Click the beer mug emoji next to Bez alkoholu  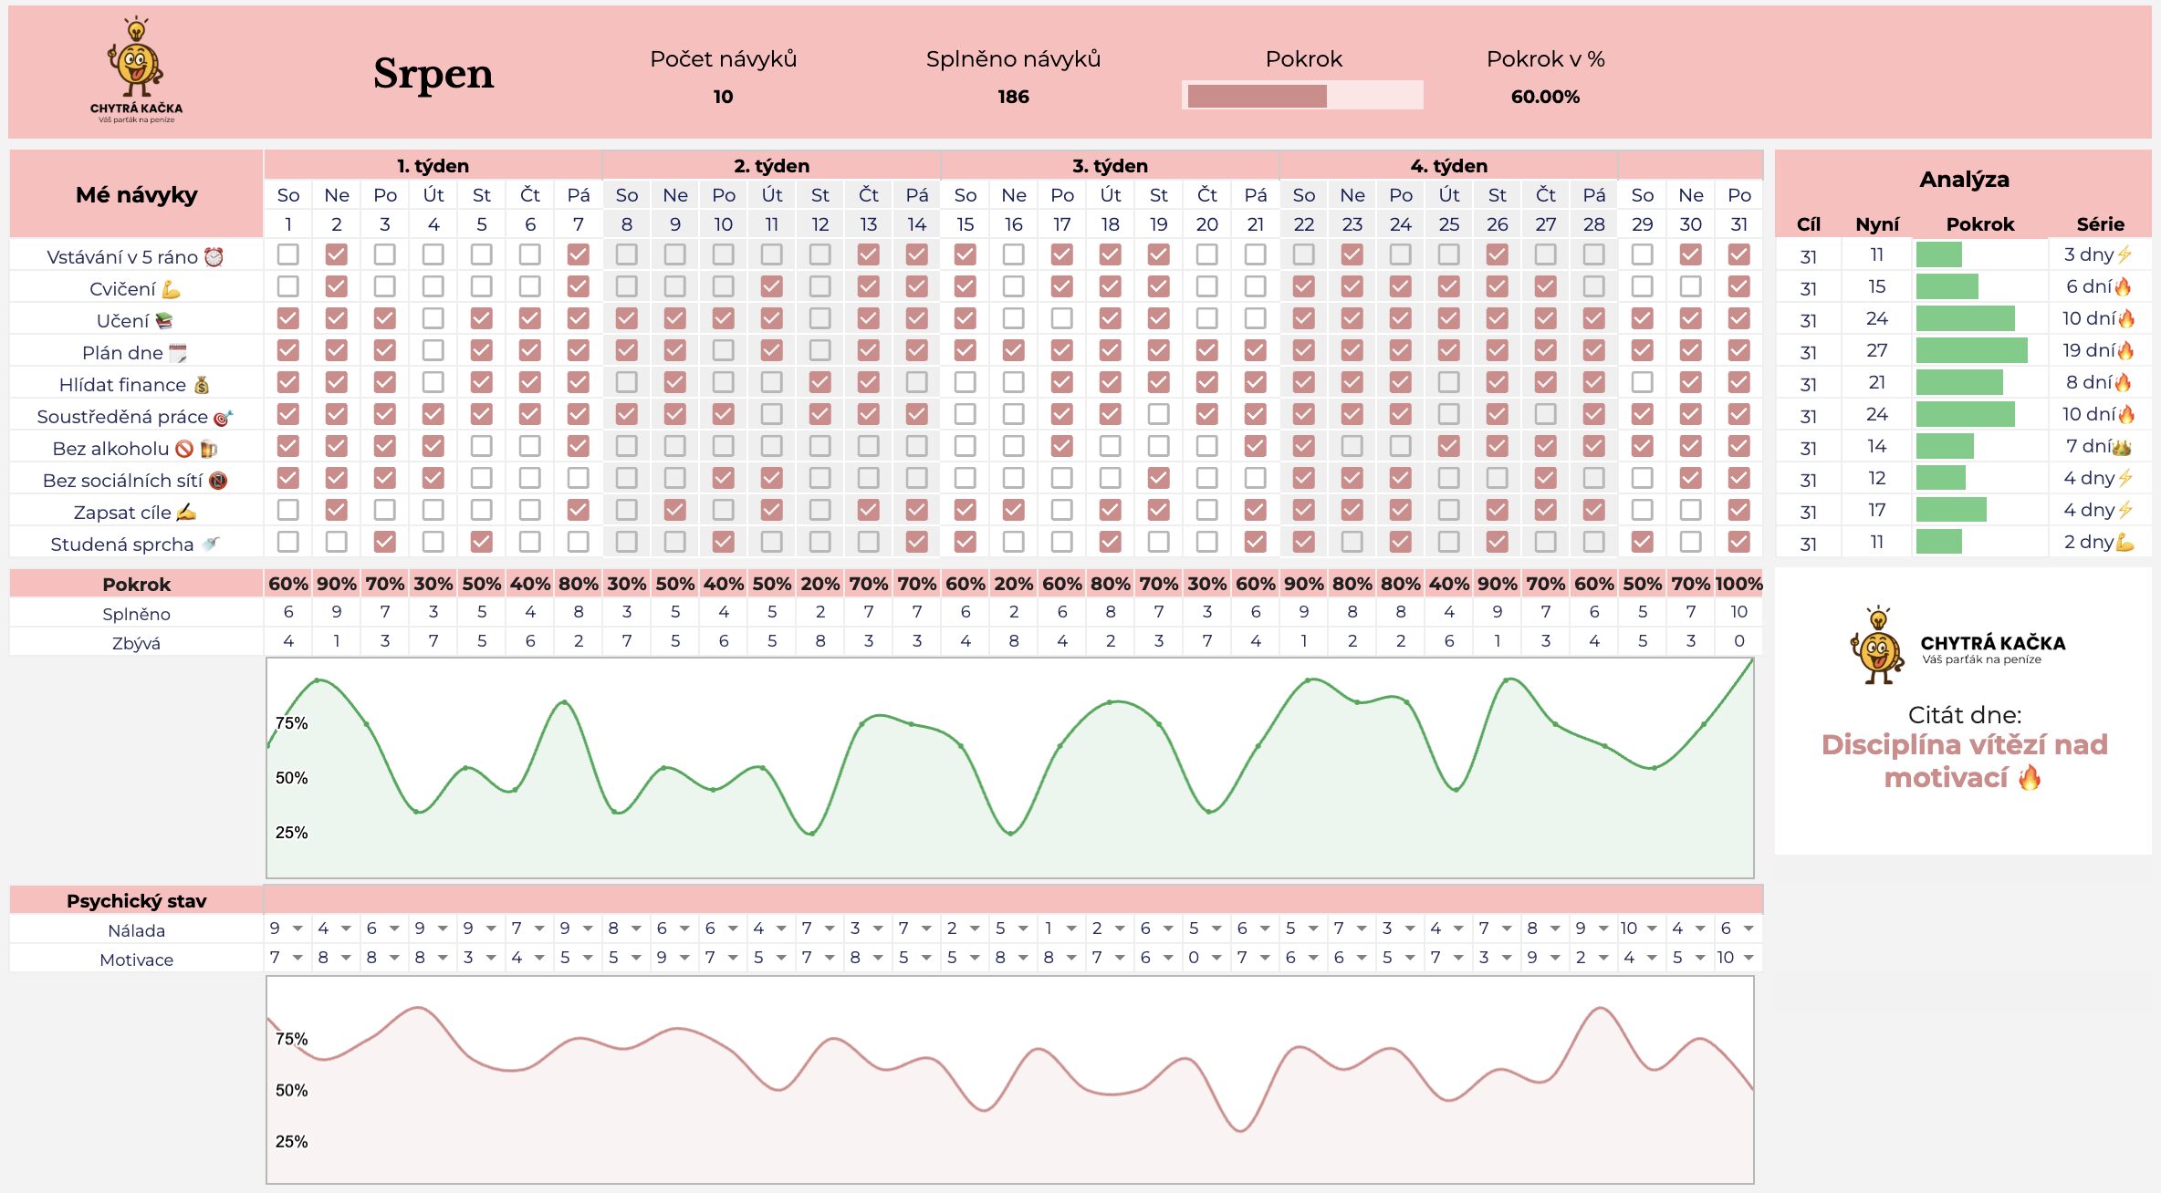[208, 449]
